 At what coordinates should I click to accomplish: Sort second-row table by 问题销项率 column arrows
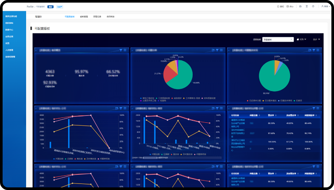click(316, 115)
